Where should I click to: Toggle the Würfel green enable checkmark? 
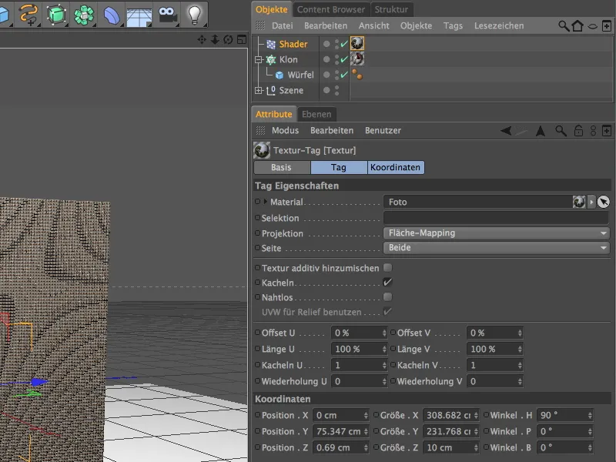(x=344, y=75)
